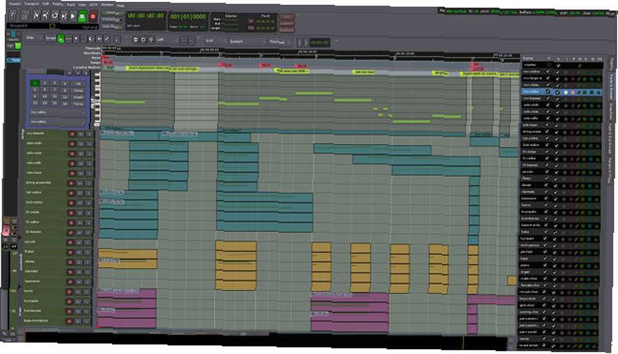Image resolution: width=618 pixels, height=354 pixels.
Task: Switch to the Snapshots side tab
Action: click(611, 112)
